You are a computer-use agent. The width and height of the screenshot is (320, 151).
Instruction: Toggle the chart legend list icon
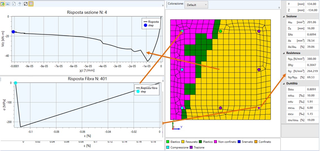(31, 4)
